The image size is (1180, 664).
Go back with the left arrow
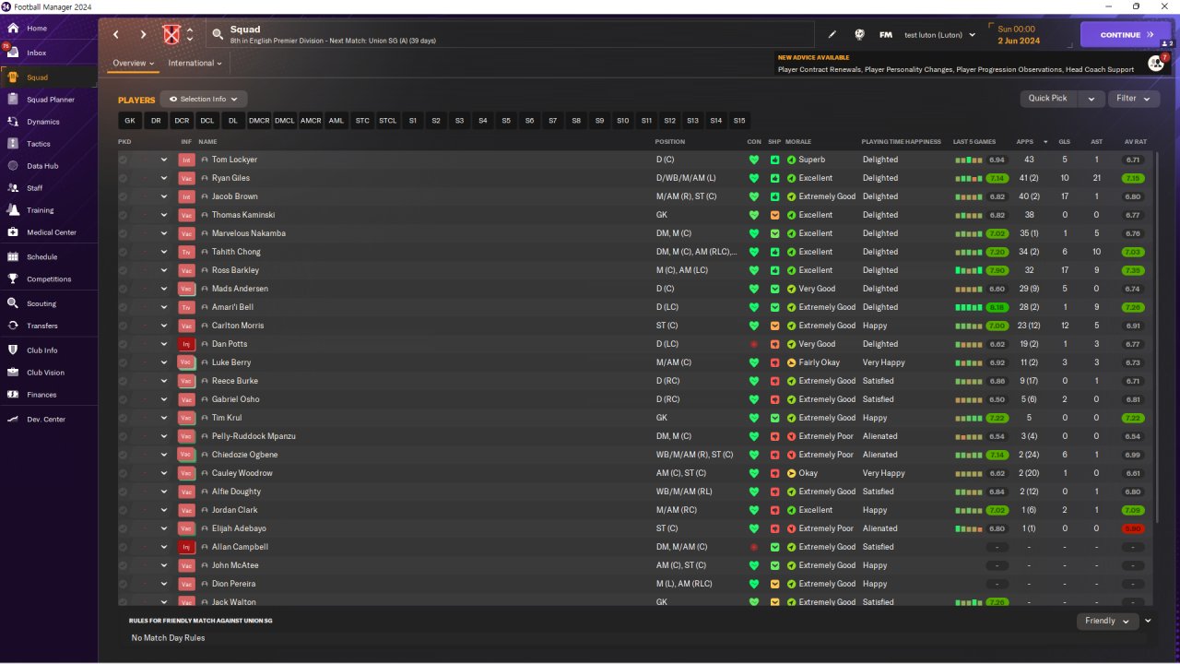(x=116, y=35)
